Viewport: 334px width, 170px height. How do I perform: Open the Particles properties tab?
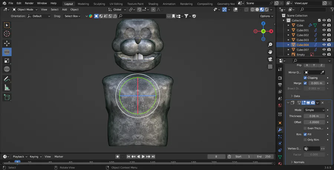point(280,137)
